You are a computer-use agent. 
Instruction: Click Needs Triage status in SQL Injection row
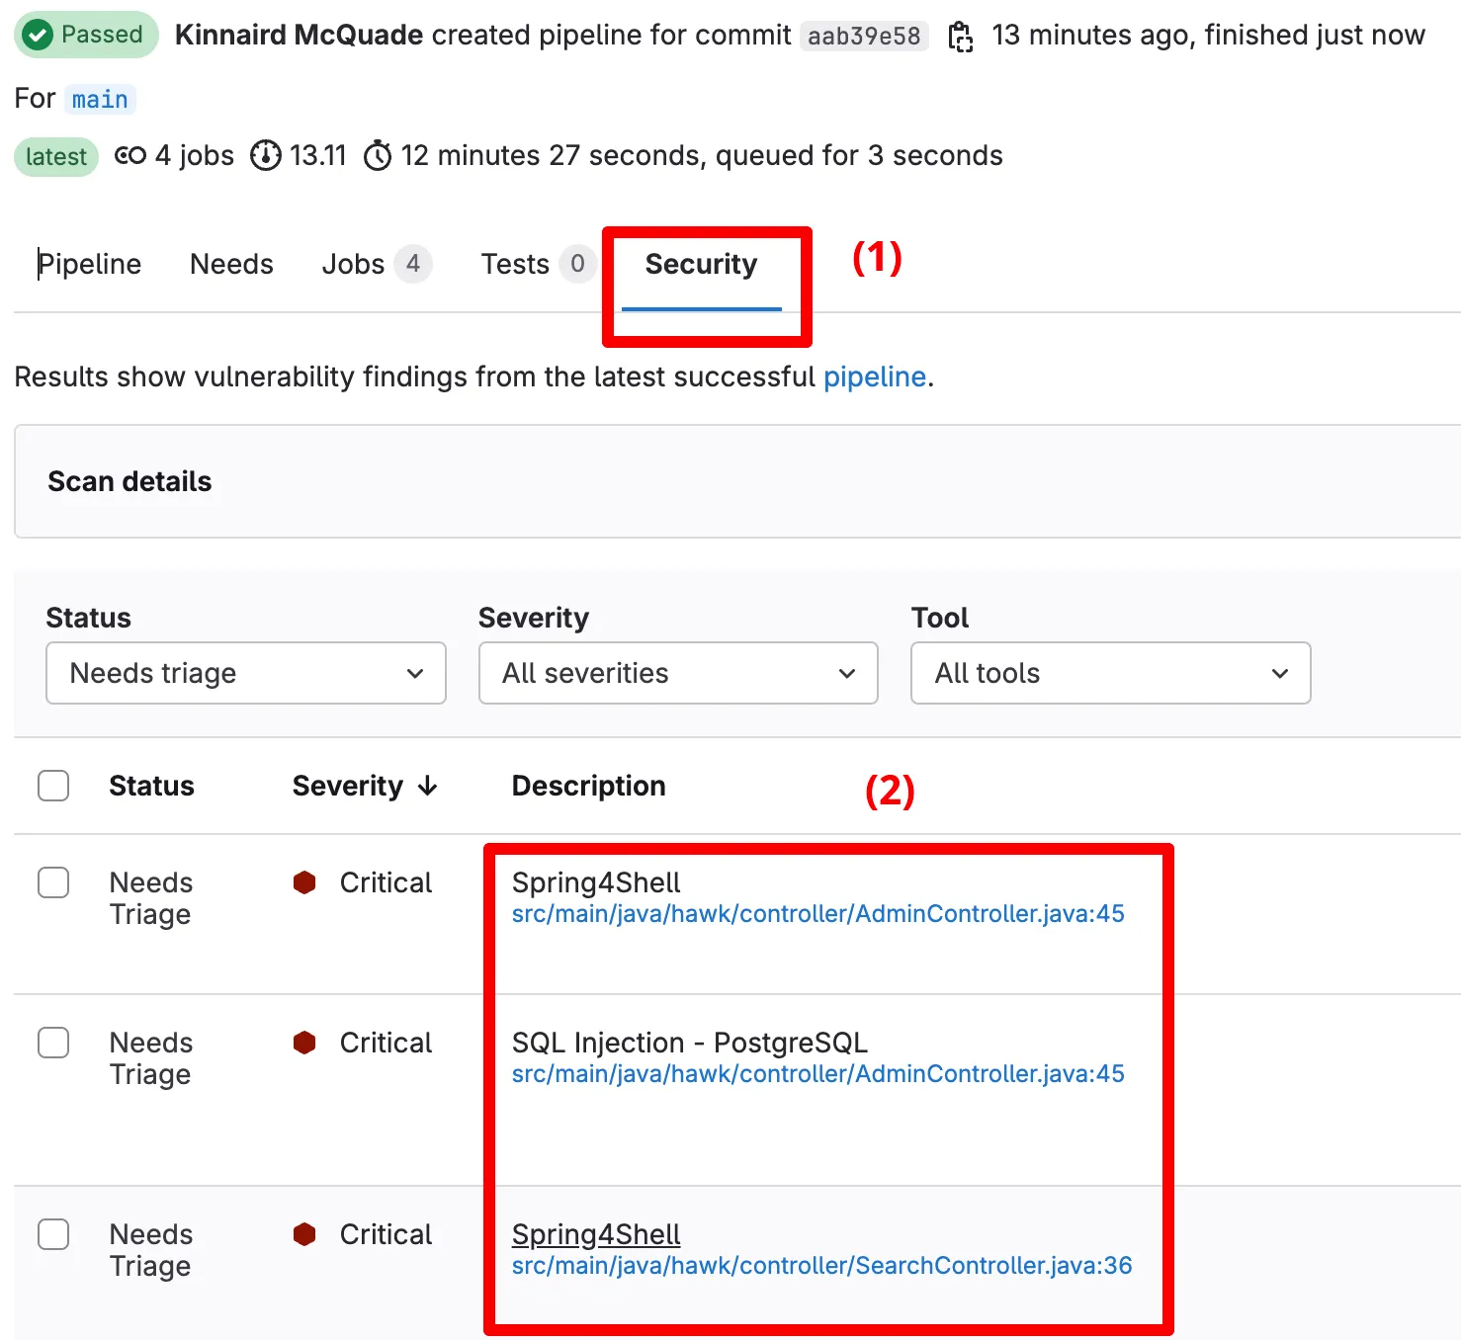(151, 1058)
